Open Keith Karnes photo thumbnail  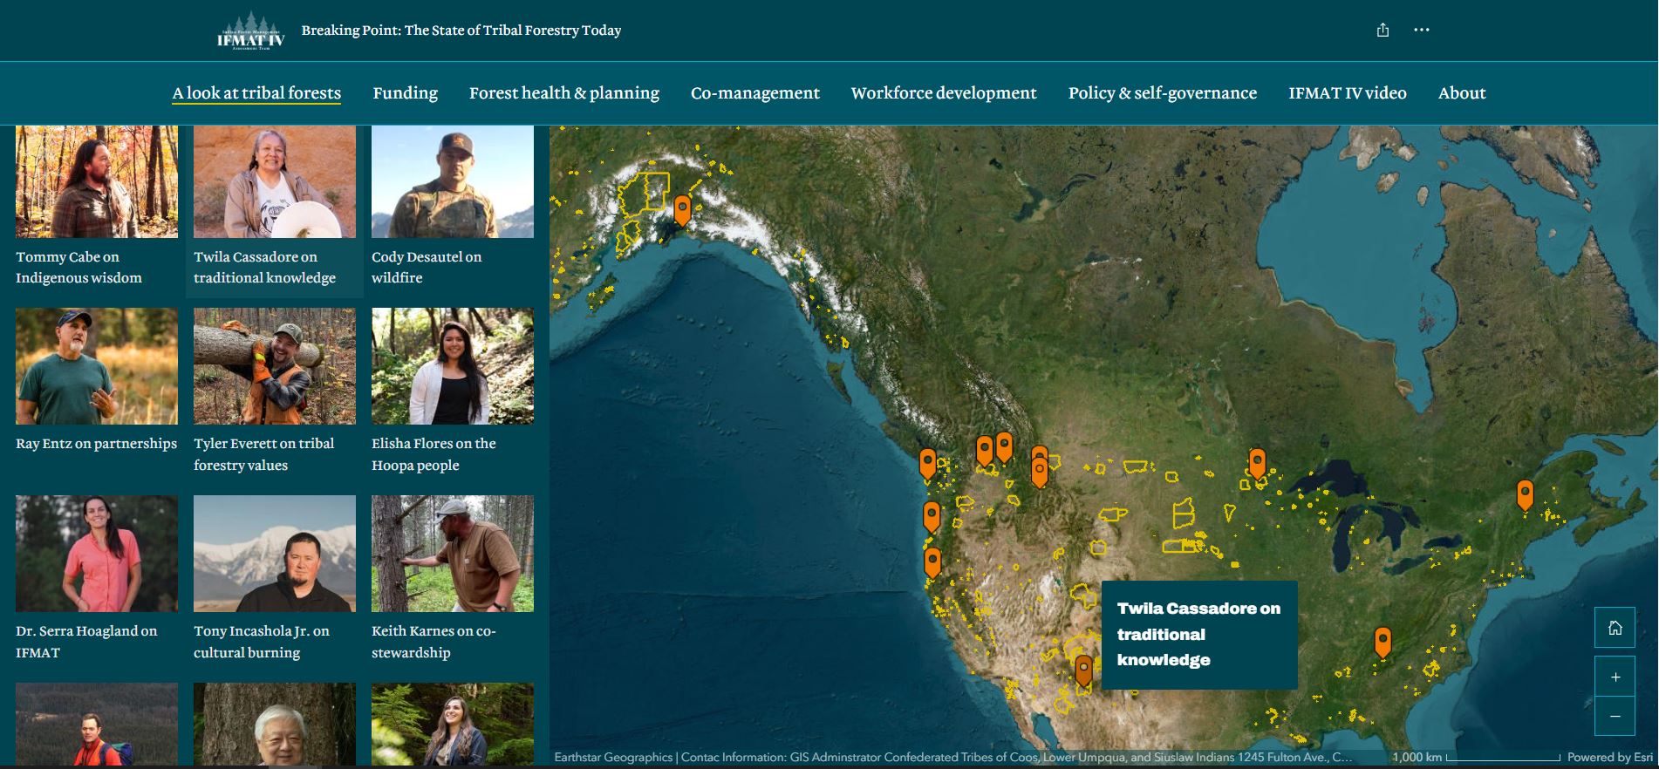(453, 554)
